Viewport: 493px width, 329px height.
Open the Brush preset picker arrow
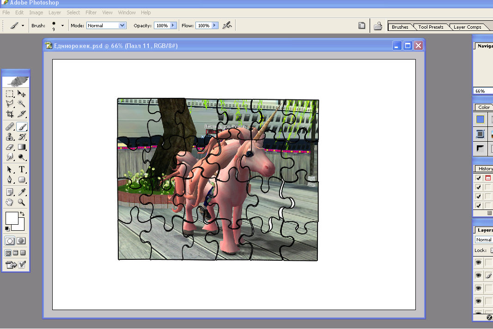(62, 26)
